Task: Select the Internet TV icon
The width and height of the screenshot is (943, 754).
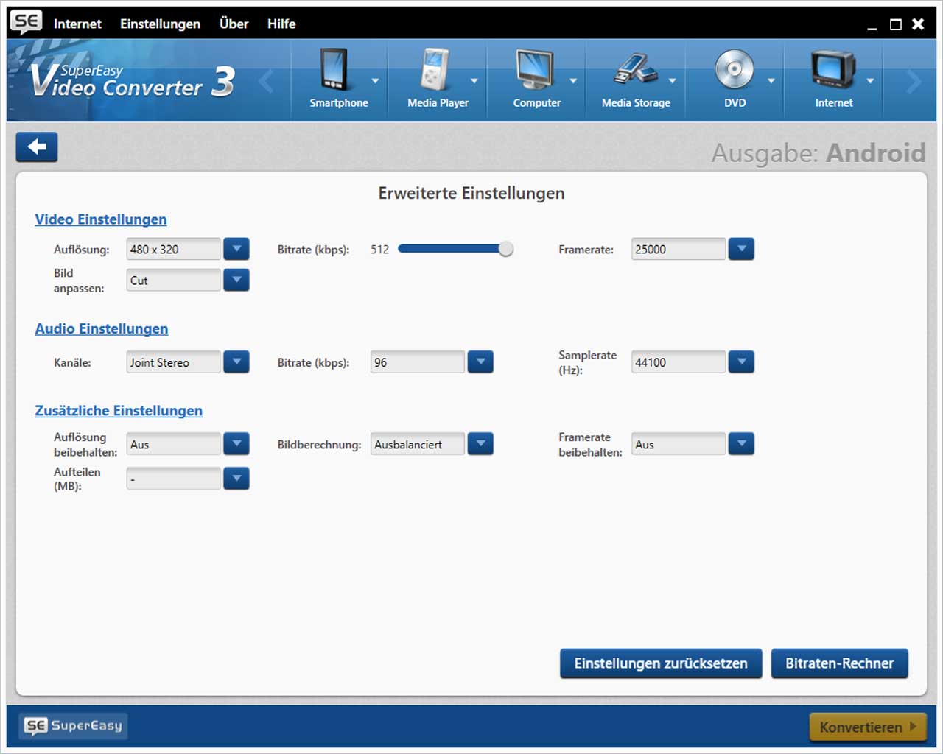Action: (832, 71)
